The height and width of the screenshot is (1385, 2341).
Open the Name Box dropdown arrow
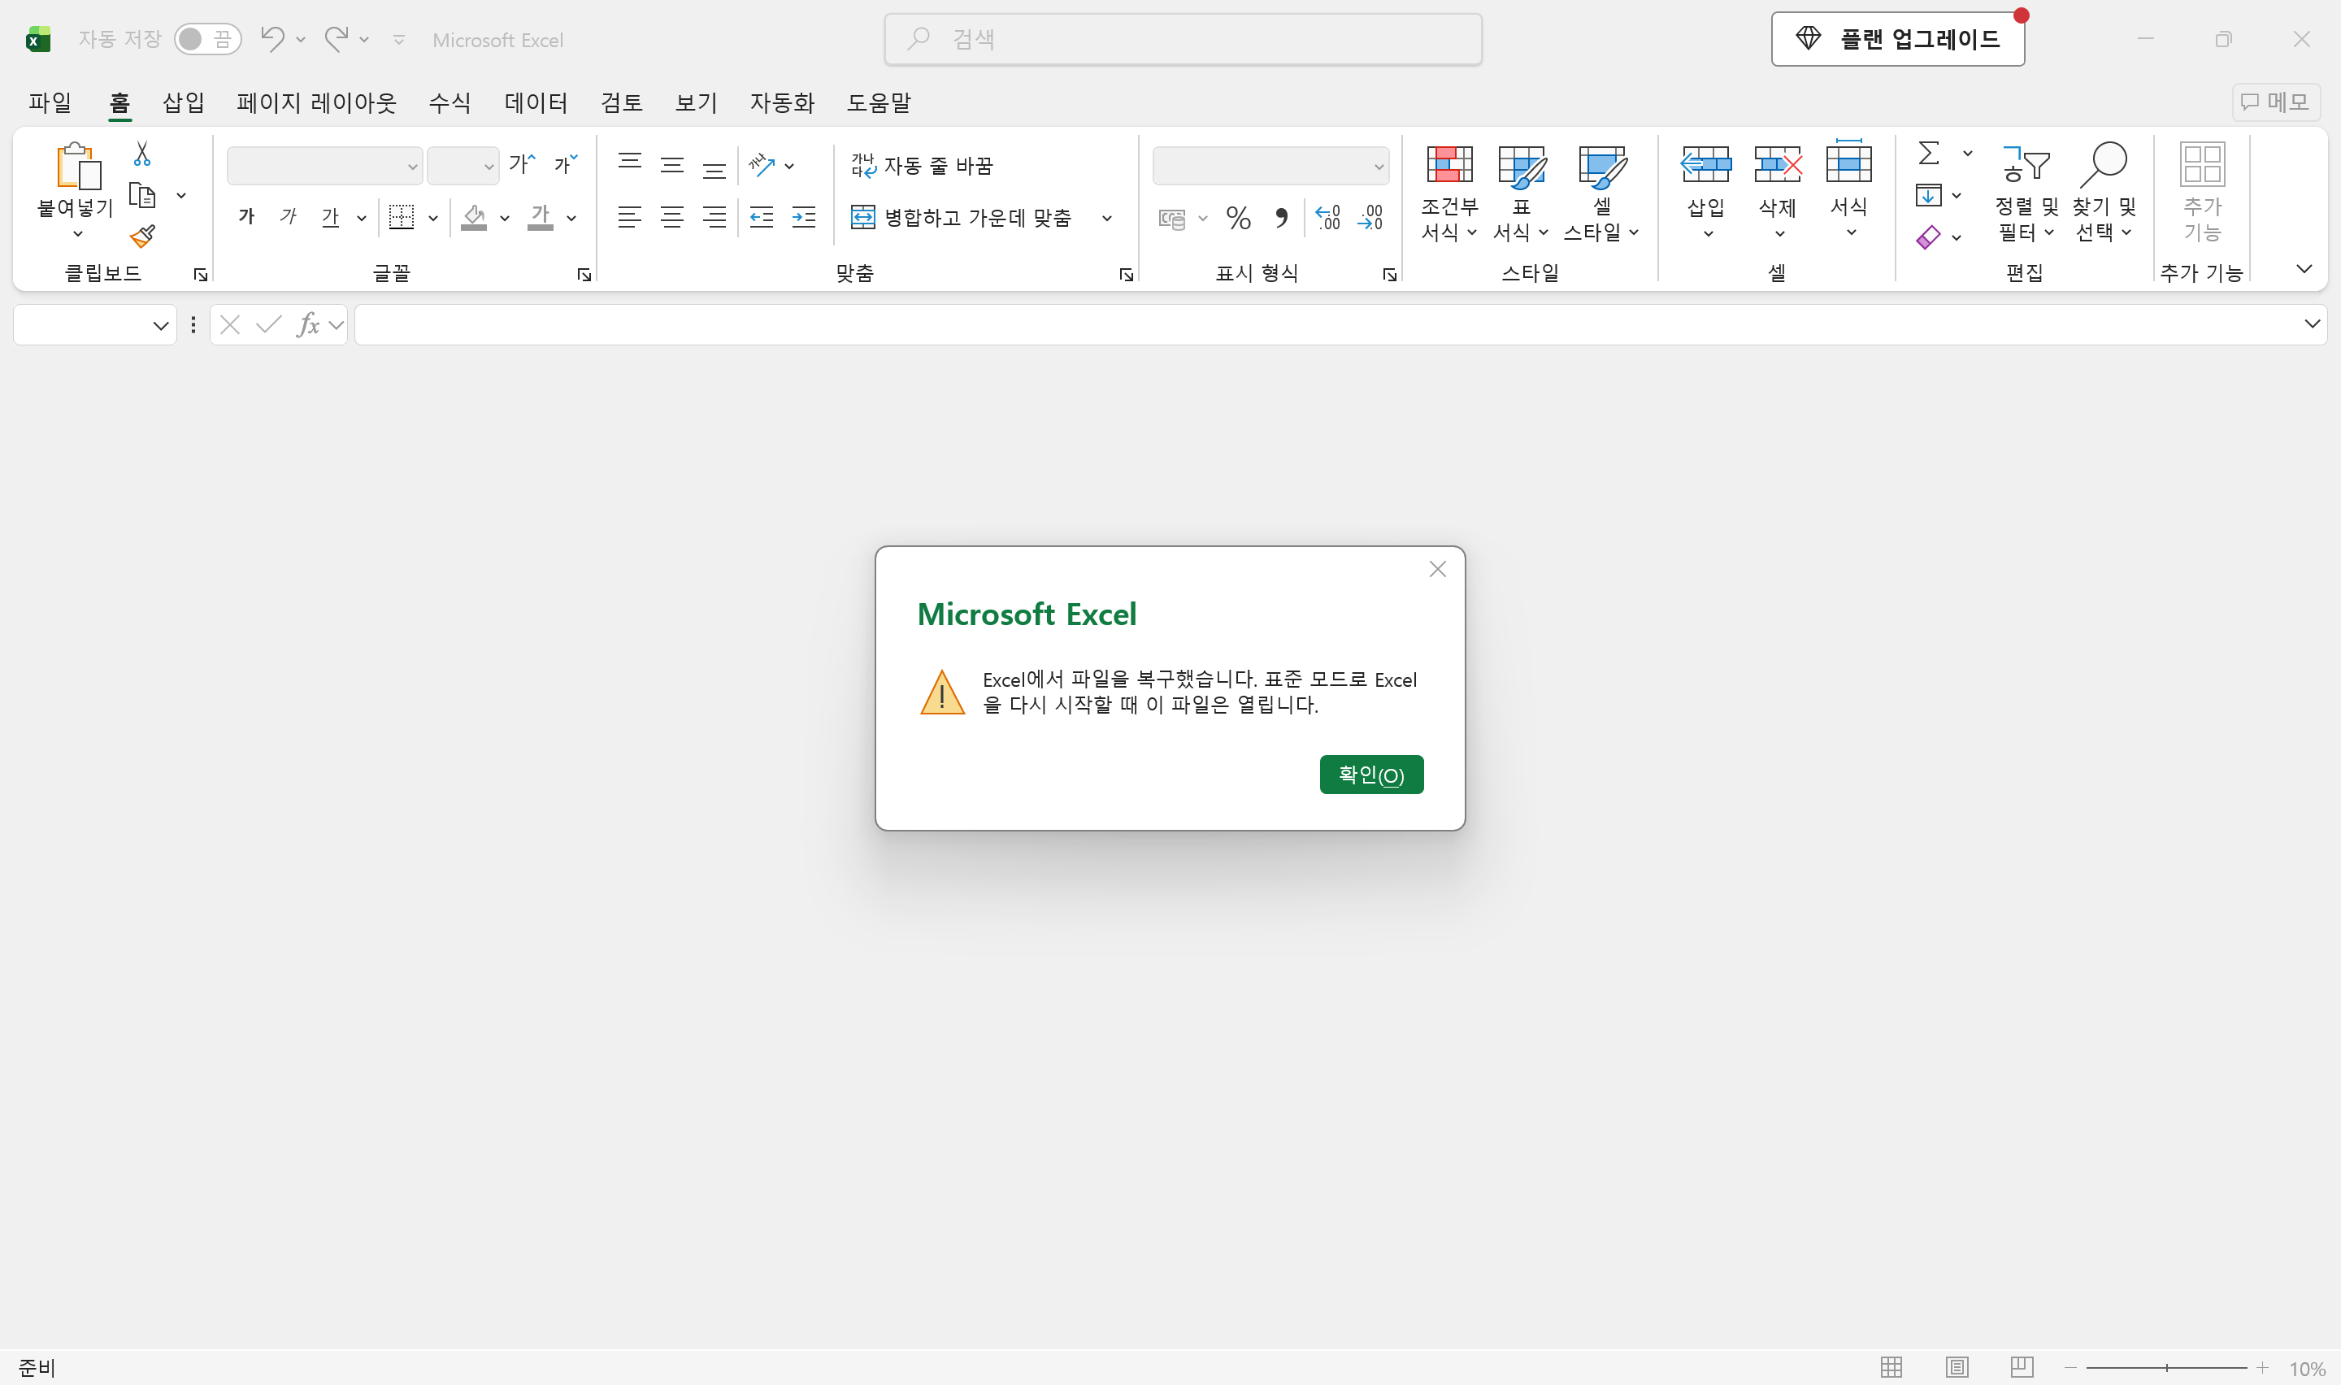(160, 325)
